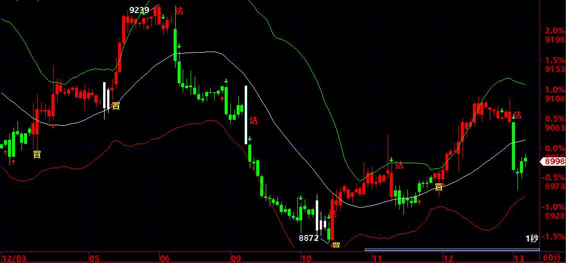Click the 1.0% axis label
This screenshot has width=566, height=263.
[555, 89]
